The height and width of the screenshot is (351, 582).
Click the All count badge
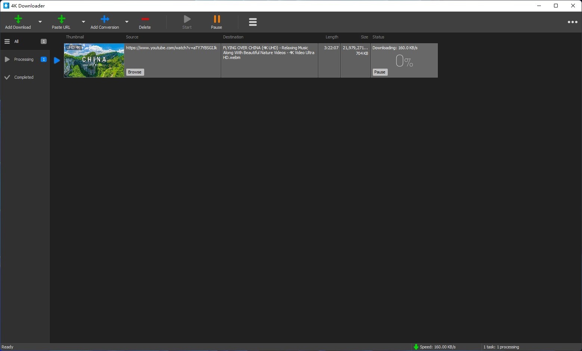[44, 41]
